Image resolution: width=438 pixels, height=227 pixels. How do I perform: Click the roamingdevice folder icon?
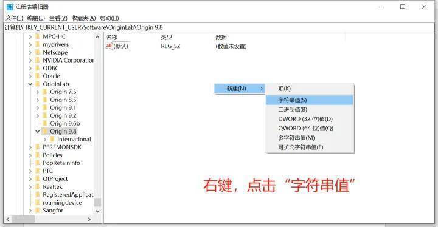tap(38, 203)
